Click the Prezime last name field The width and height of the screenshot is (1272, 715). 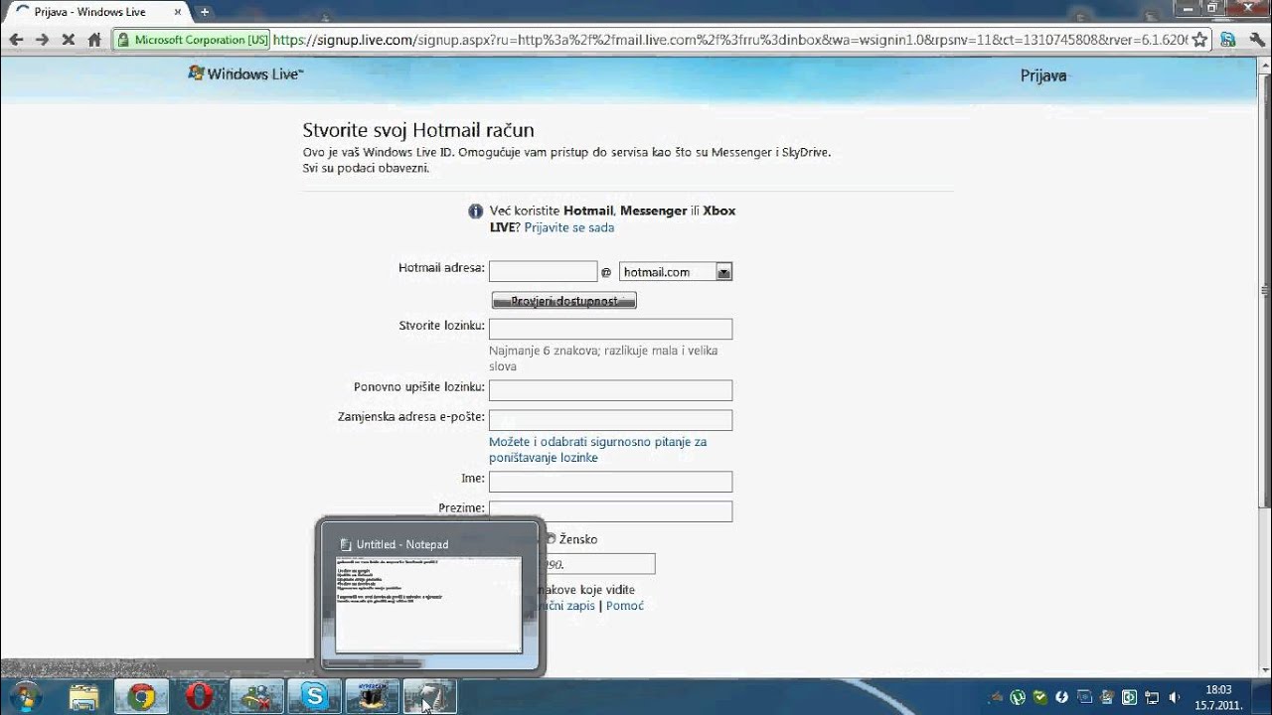click(x=610, y=511)
